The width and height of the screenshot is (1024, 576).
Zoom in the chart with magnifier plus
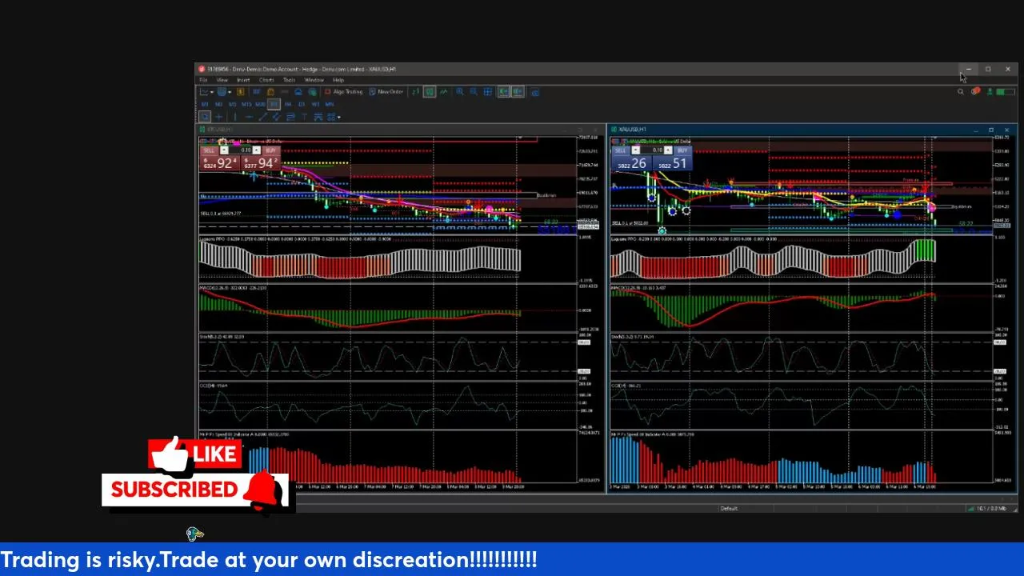pyautogui.click(x=460, y=92)
